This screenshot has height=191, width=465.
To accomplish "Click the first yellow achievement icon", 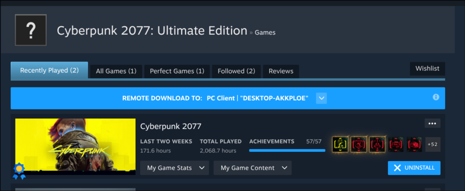I will (340, 144).
